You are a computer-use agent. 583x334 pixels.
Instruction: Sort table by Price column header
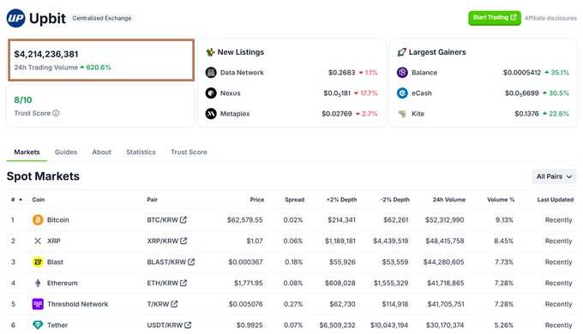pyautogui.click(x=257, y=200)
